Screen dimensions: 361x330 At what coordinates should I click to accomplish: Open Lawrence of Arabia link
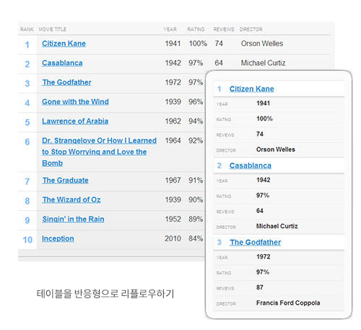75,121
